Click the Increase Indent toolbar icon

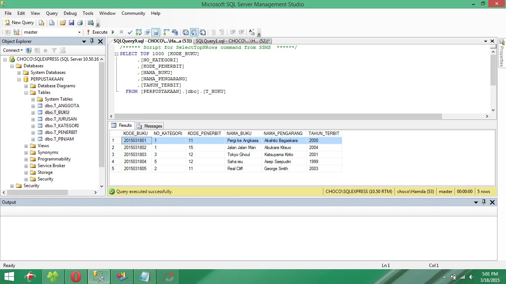tap(242, 32)
